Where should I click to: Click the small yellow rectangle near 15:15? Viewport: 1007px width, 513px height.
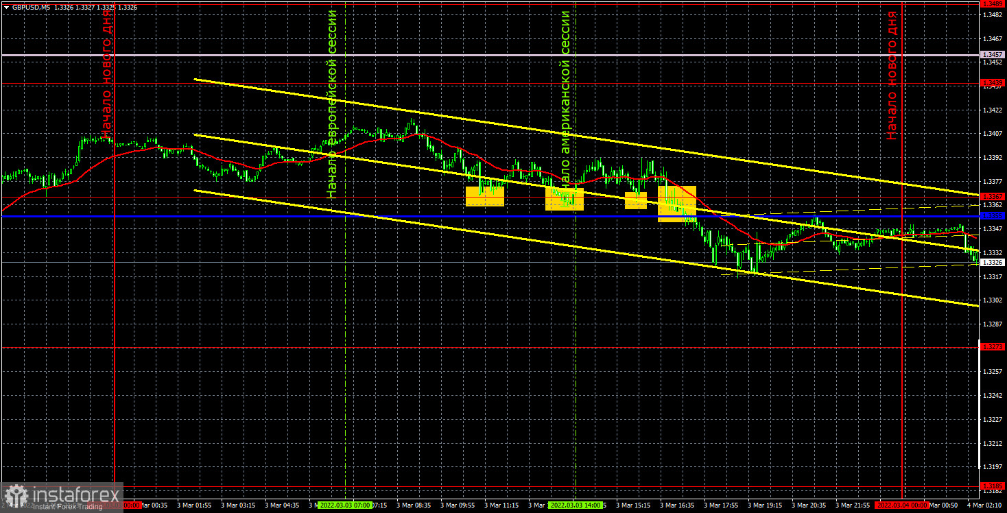click(x=636, y=200)
